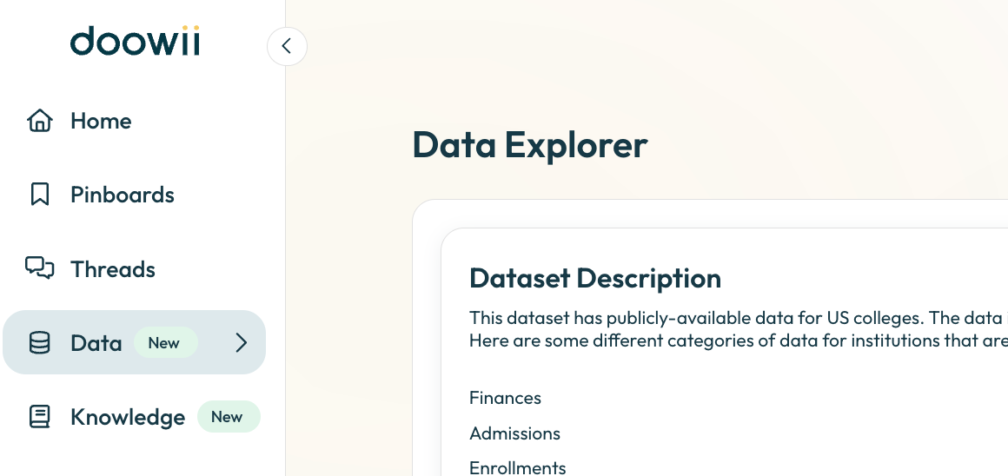Select the Data menu label
This screenshot has height=476, width=1008.
(x=96, y=343)
